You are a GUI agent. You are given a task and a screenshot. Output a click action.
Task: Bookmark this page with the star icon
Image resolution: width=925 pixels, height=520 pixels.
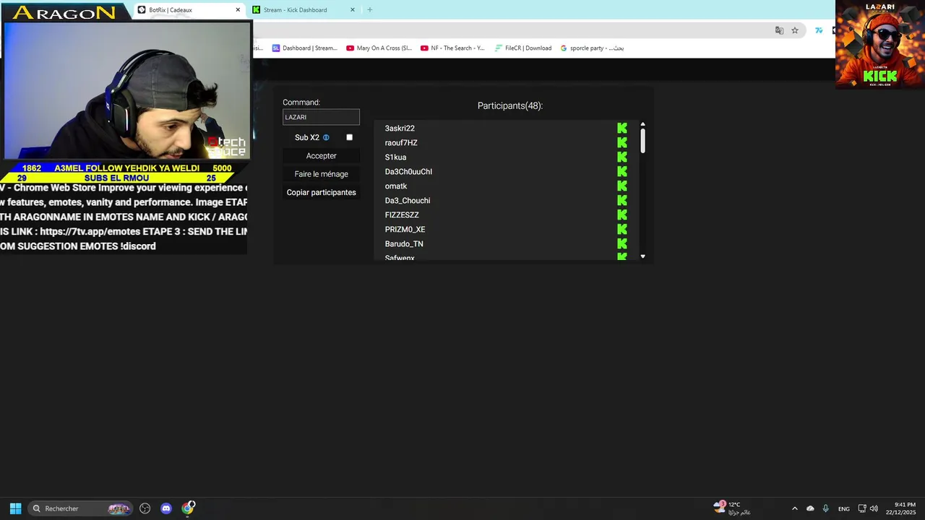pyautogui.click(x=795, y=30)
